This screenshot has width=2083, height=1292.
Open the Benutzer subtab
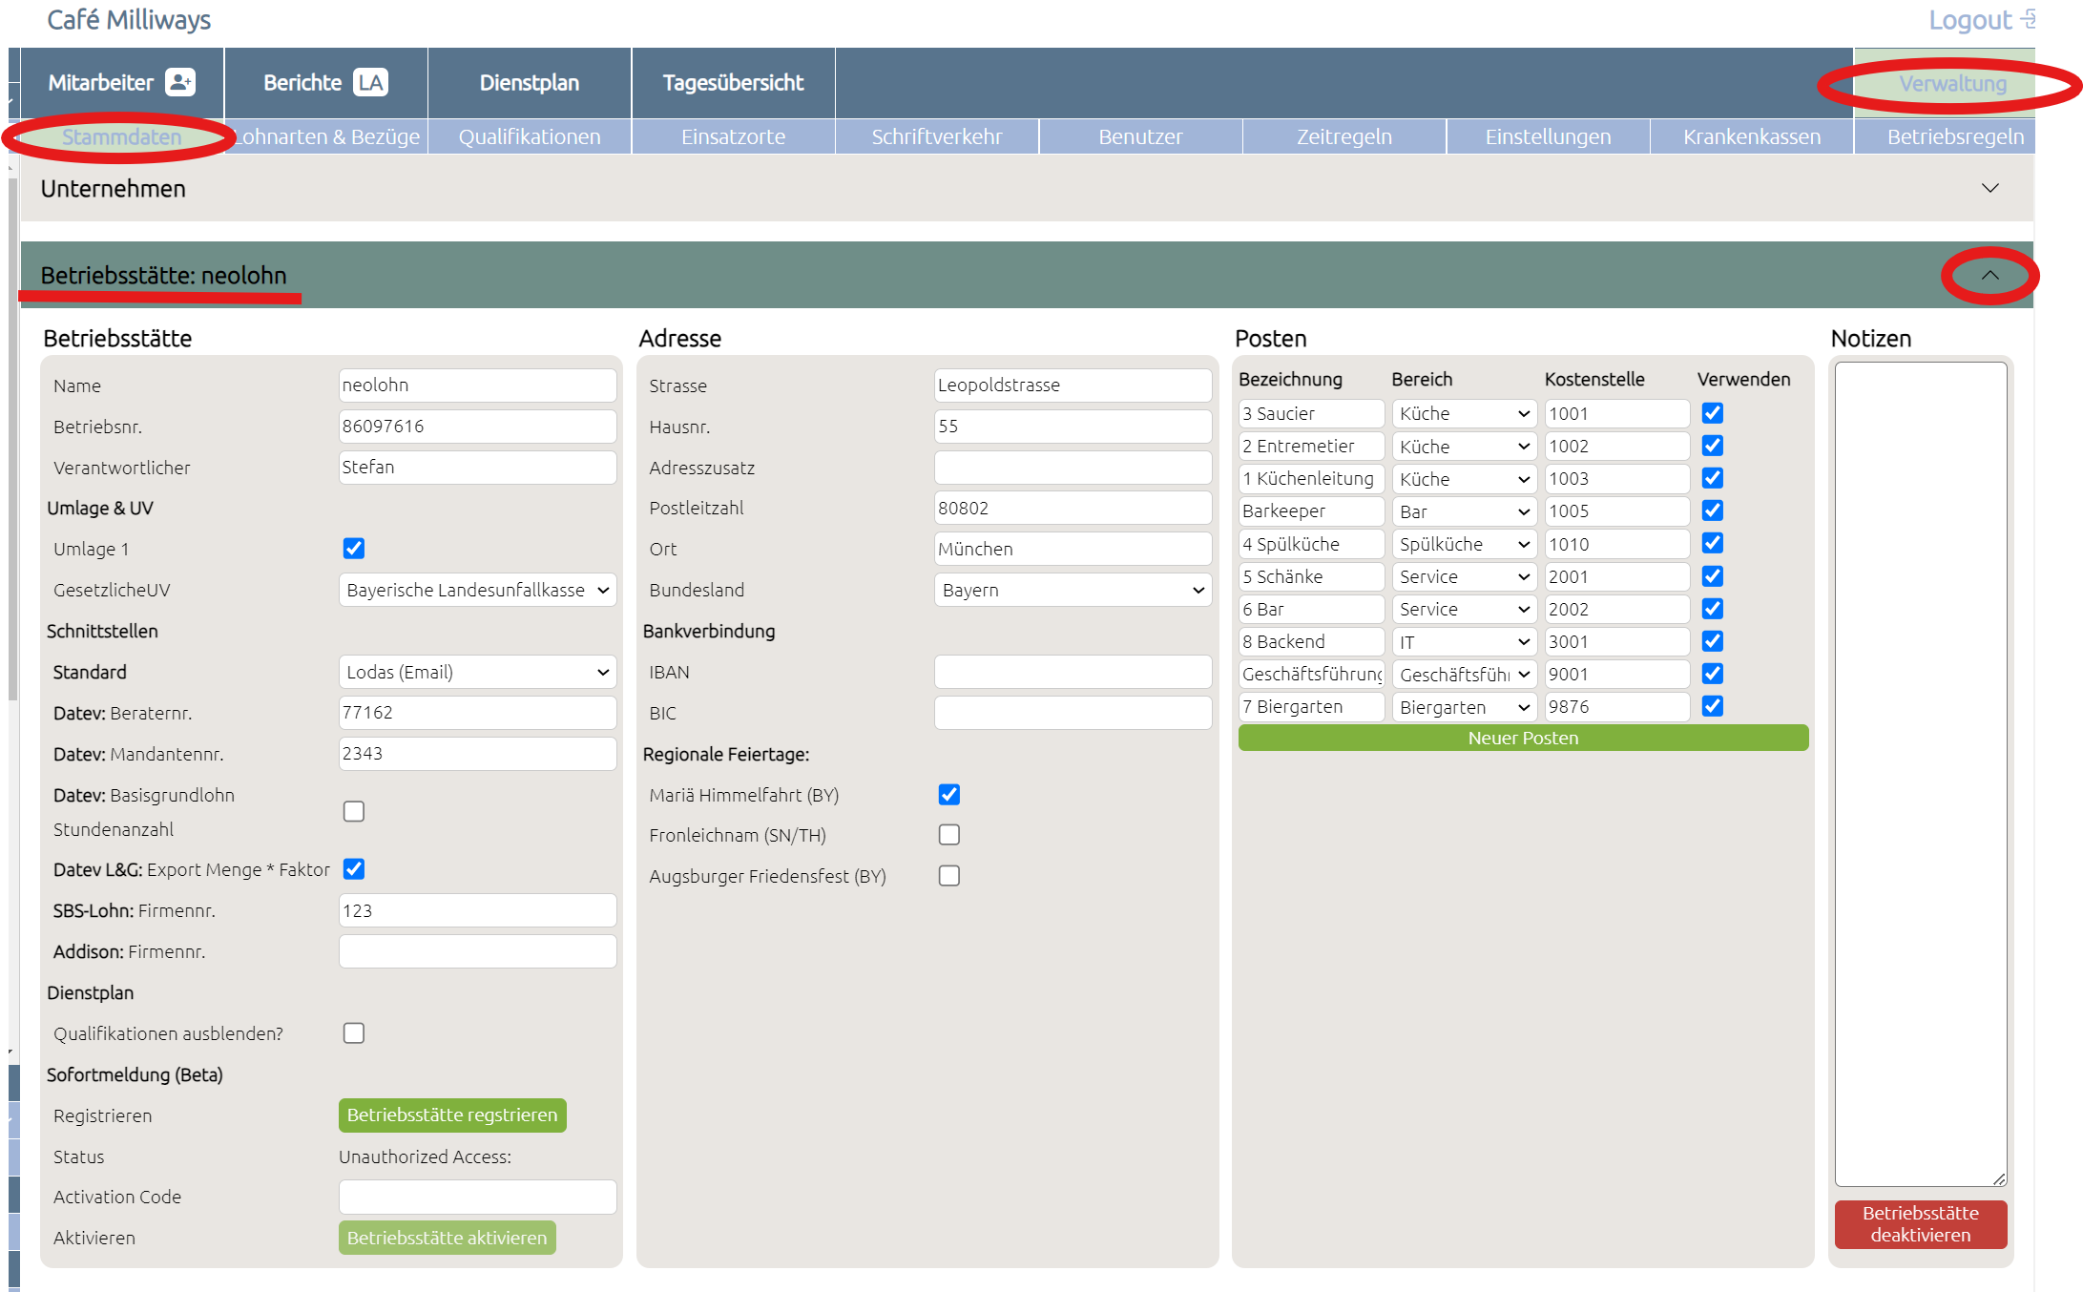(1140, 136)
